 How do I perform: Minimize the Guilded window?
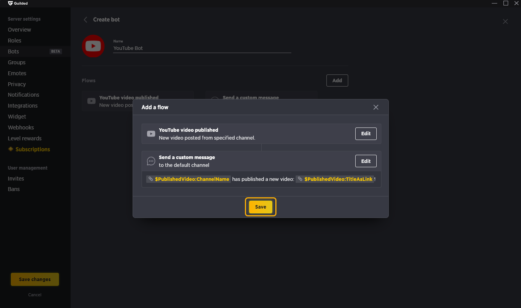[x=494, y=3]
